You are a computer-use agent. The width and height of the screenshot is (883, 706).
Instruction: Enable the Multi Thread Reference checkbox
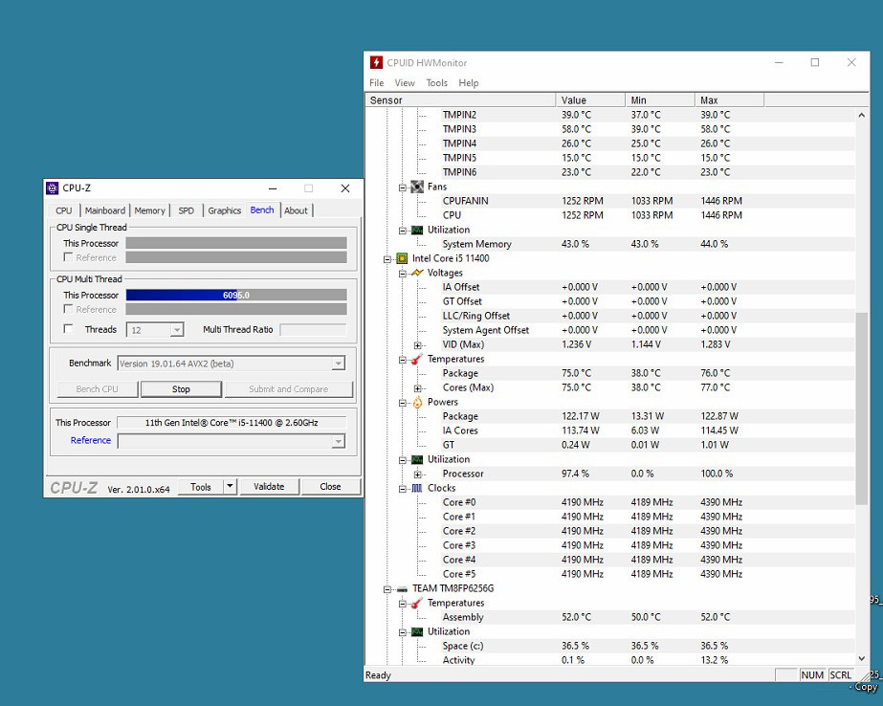tap(68, 309)
